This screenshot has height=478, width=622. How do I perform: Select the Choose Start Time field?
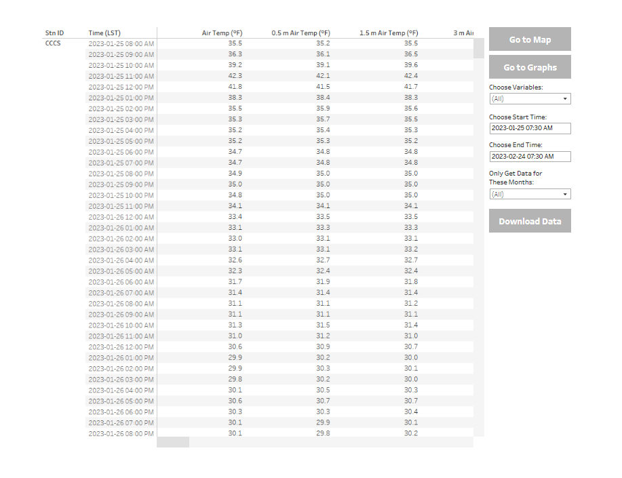(x=530, y=128)
